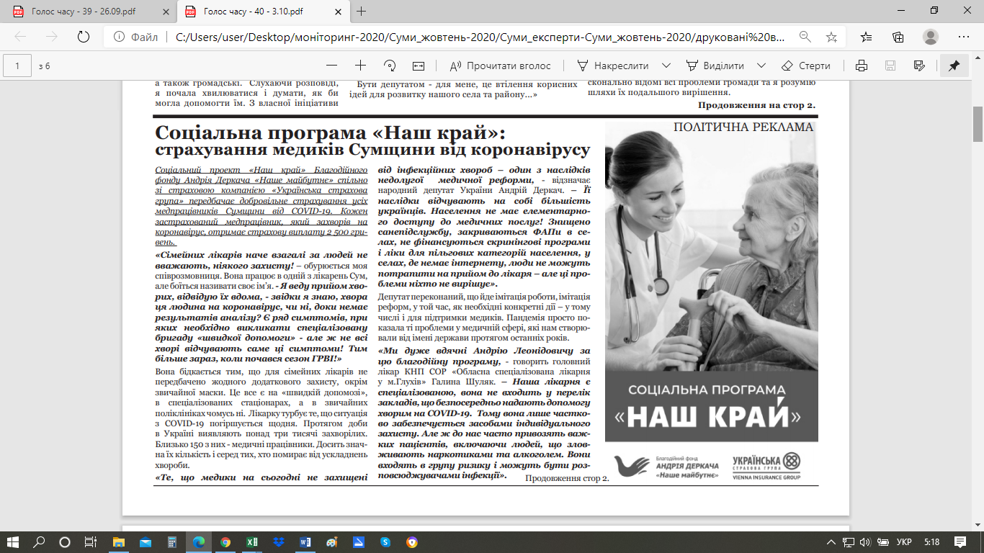Open Mail app in taskbar
Screen dimensions: 984x553
(x=146, y=541)
